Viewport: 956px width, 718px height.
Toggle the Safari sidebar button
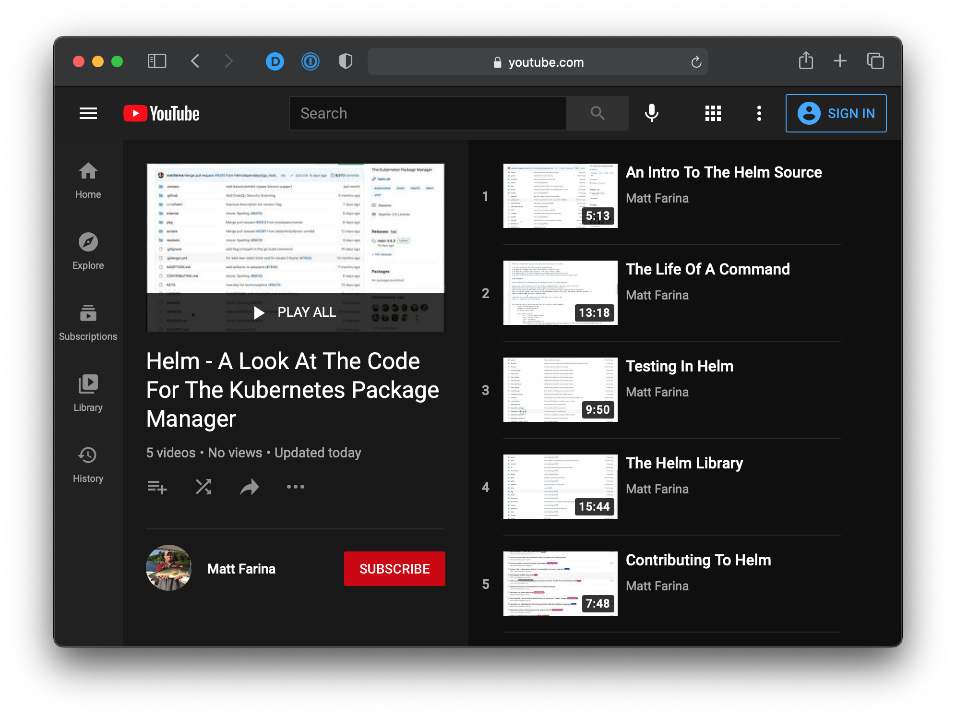pos(157,61)
